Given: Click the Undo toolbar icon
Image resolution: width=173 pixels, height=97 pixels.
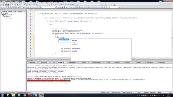Looking at the screenshot, I should point(11,5).
